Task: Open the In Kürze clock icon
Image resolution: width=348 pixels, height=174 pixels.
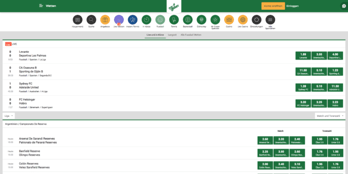Action: click(x=146, y=20)
